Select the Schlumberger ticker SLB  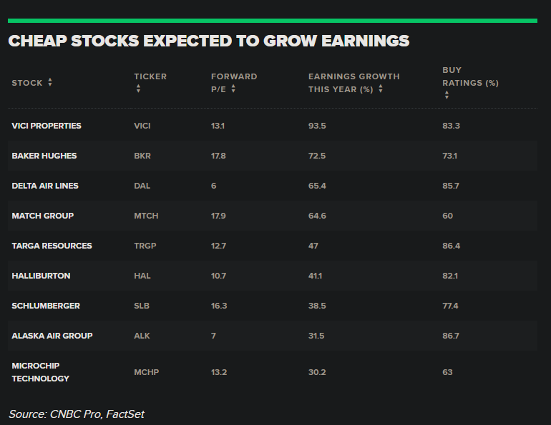point(142,306)
